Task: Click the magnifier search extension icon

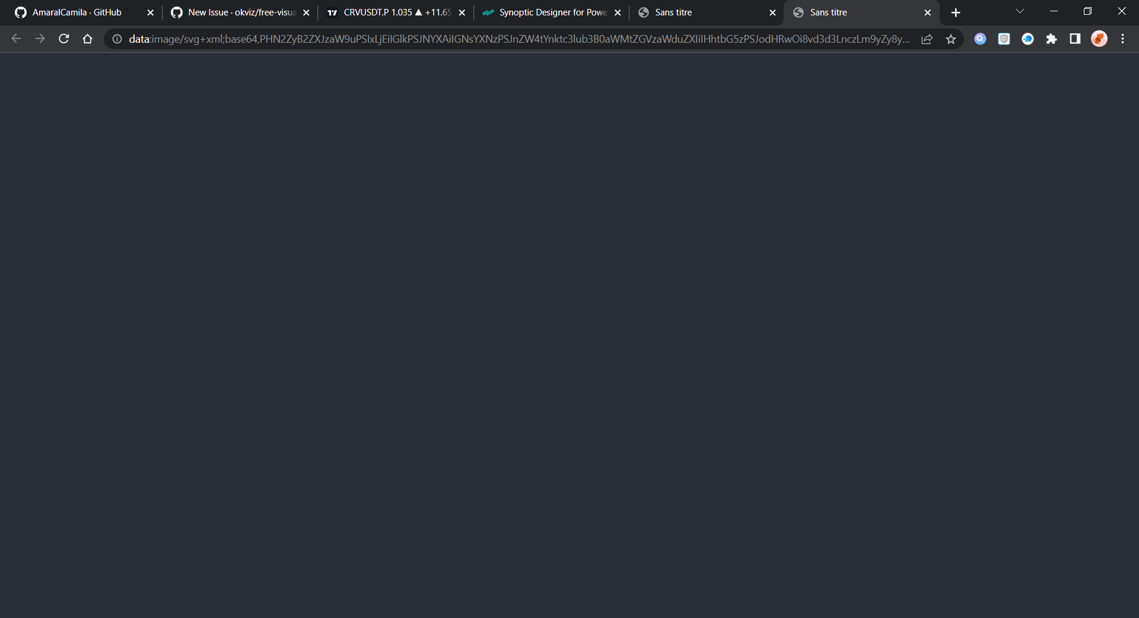Action: click(x=980, y=39)
